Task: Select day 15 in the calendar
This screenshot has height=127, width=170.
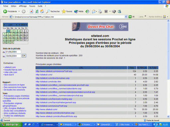Action: (x=8, y=37)
